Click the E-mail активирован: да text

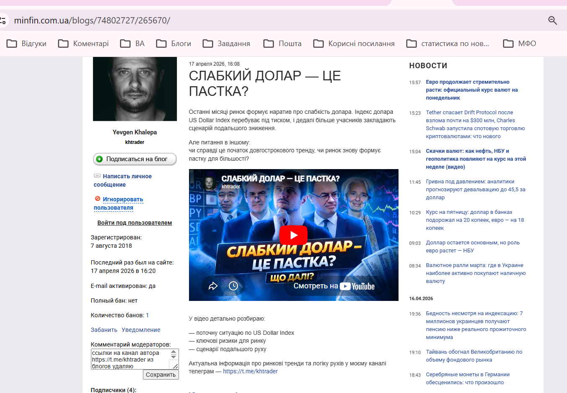pyautogui.click(x=123, y=286)
